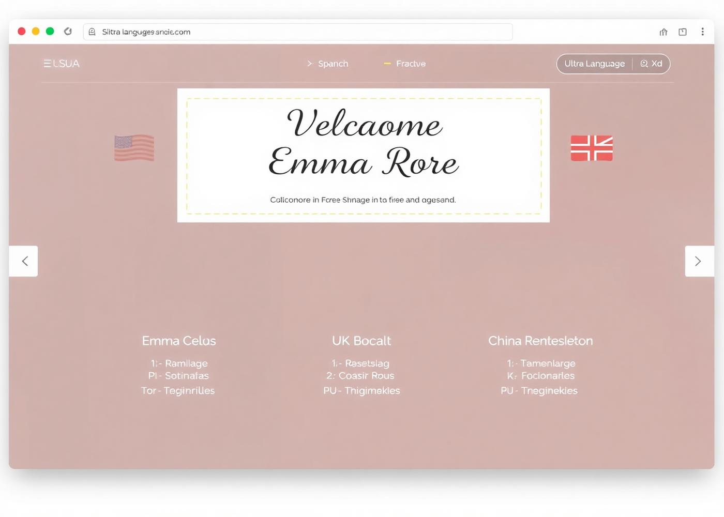Click the browser reload icon
The image size is (724, 517).
pos(68,32)
